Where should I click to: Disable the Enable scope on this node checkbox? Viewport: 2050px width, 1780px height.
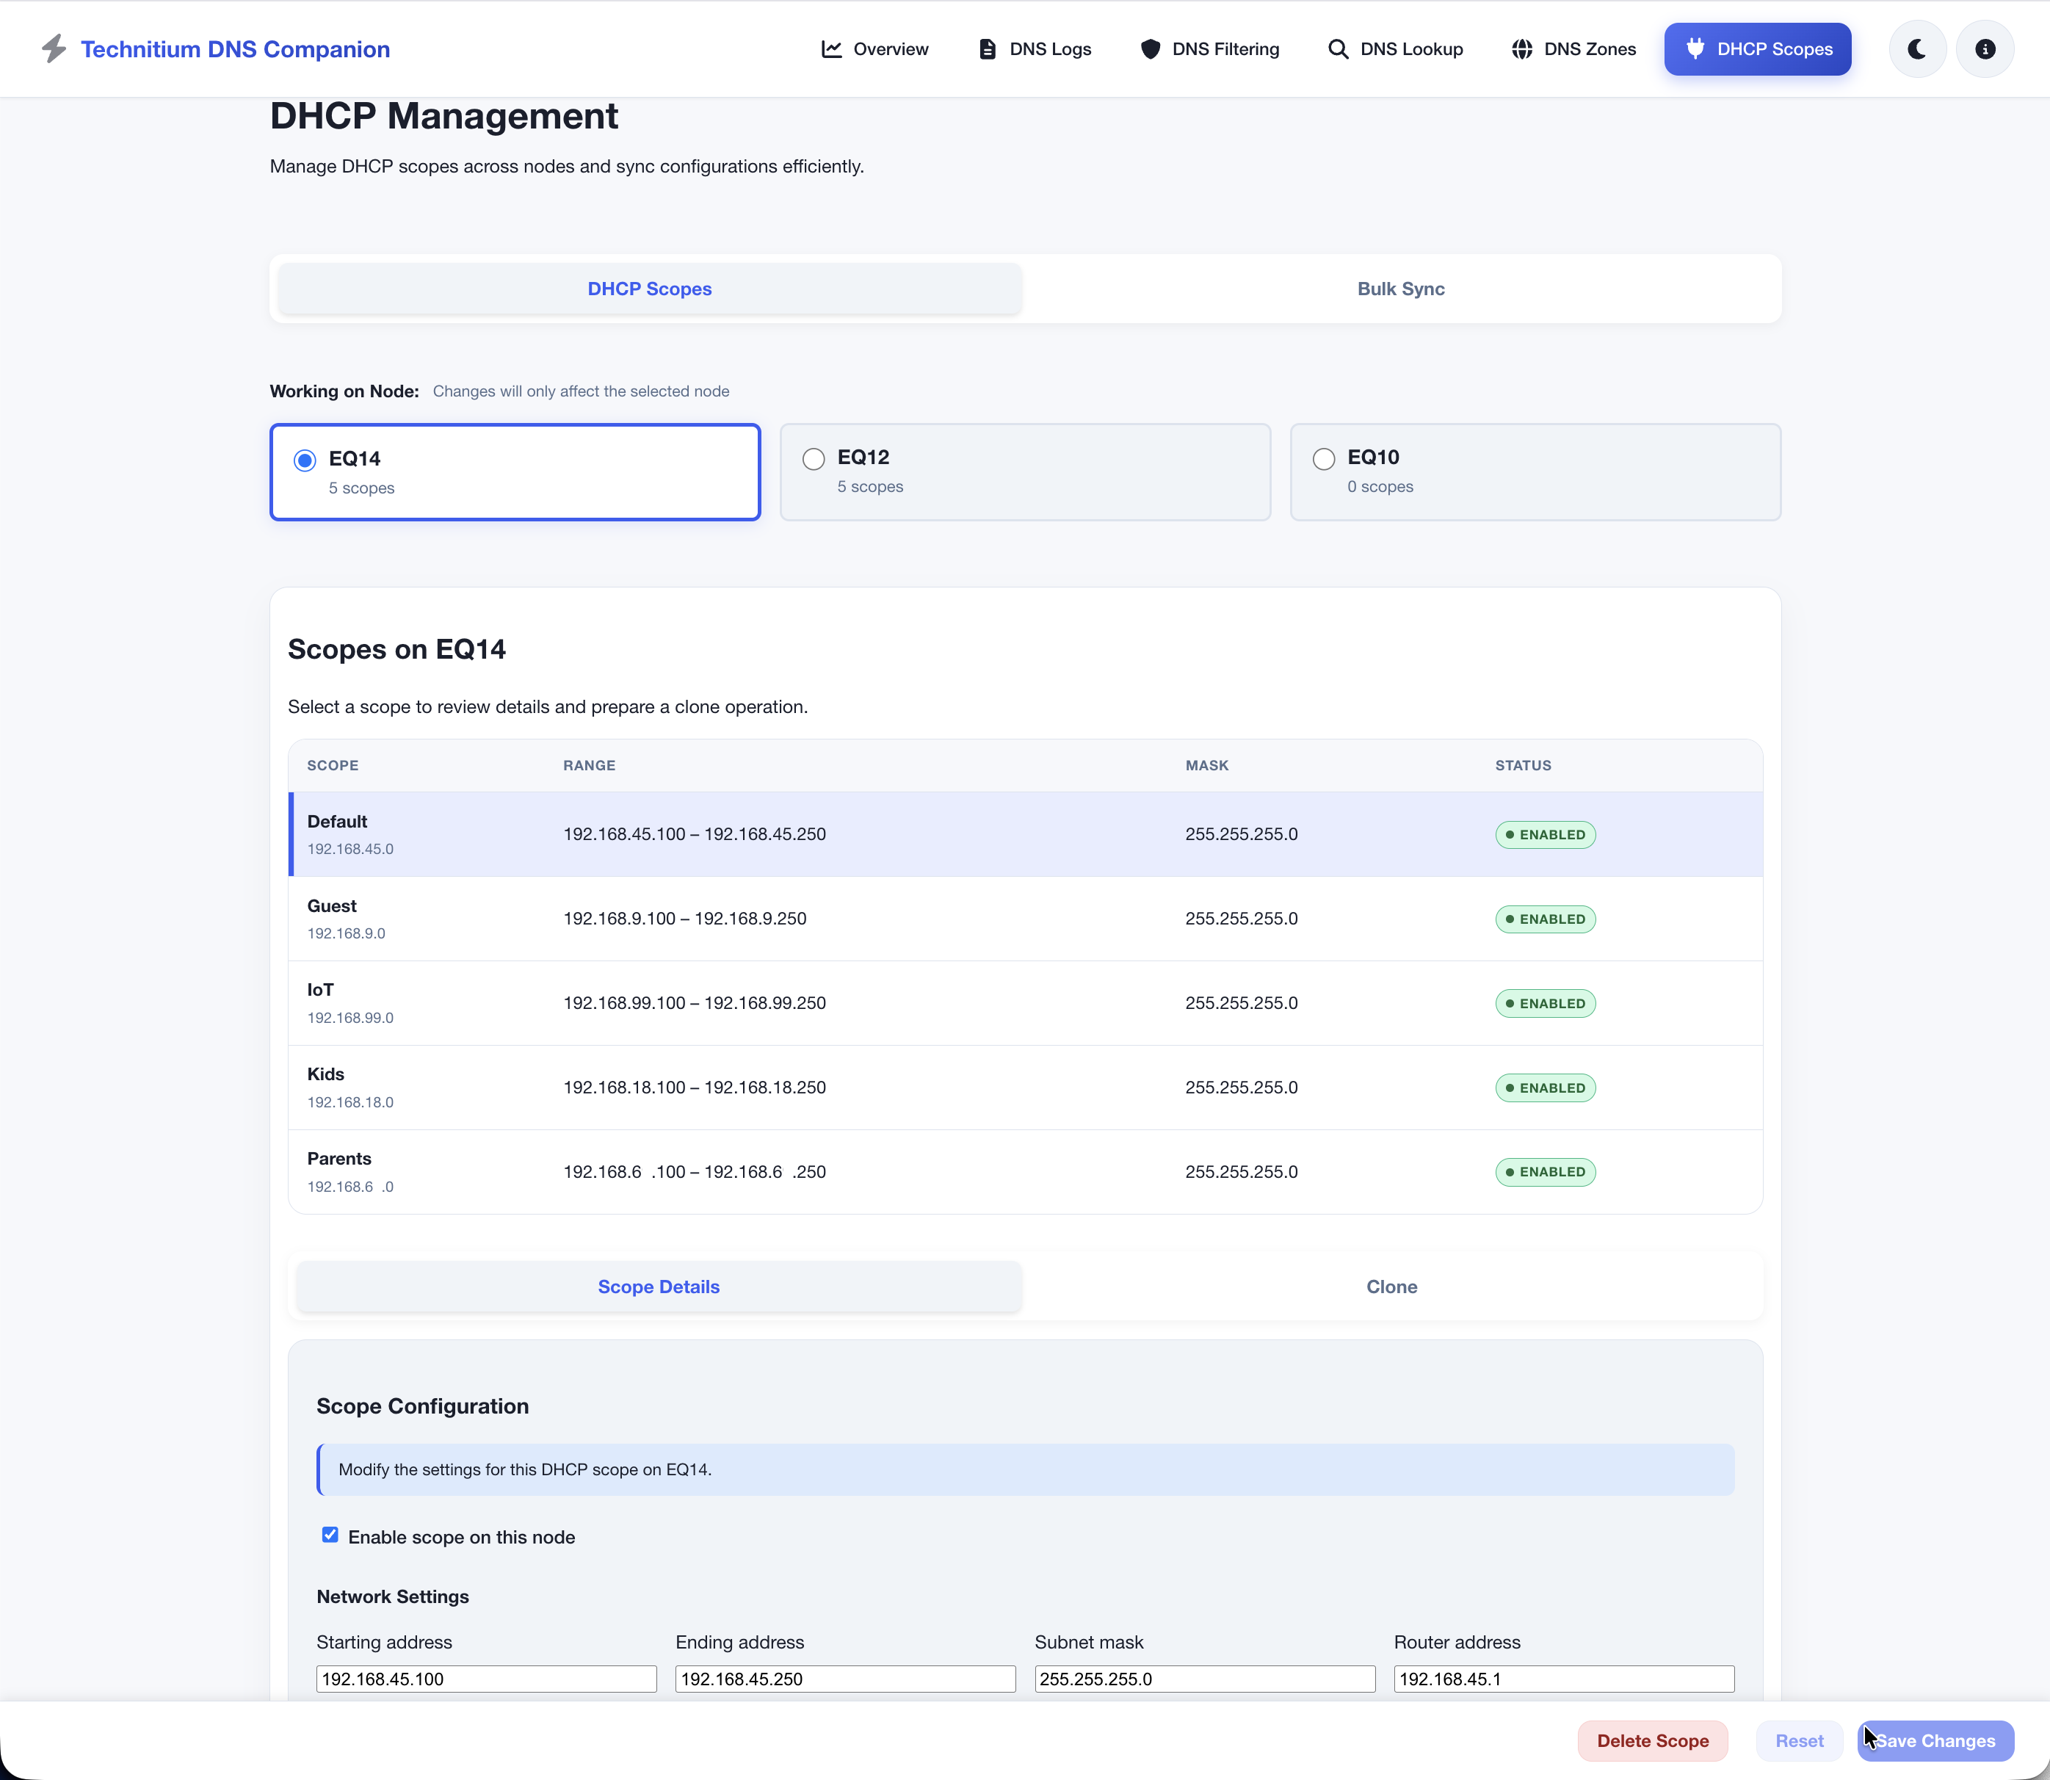click(x=329, y=1535)
